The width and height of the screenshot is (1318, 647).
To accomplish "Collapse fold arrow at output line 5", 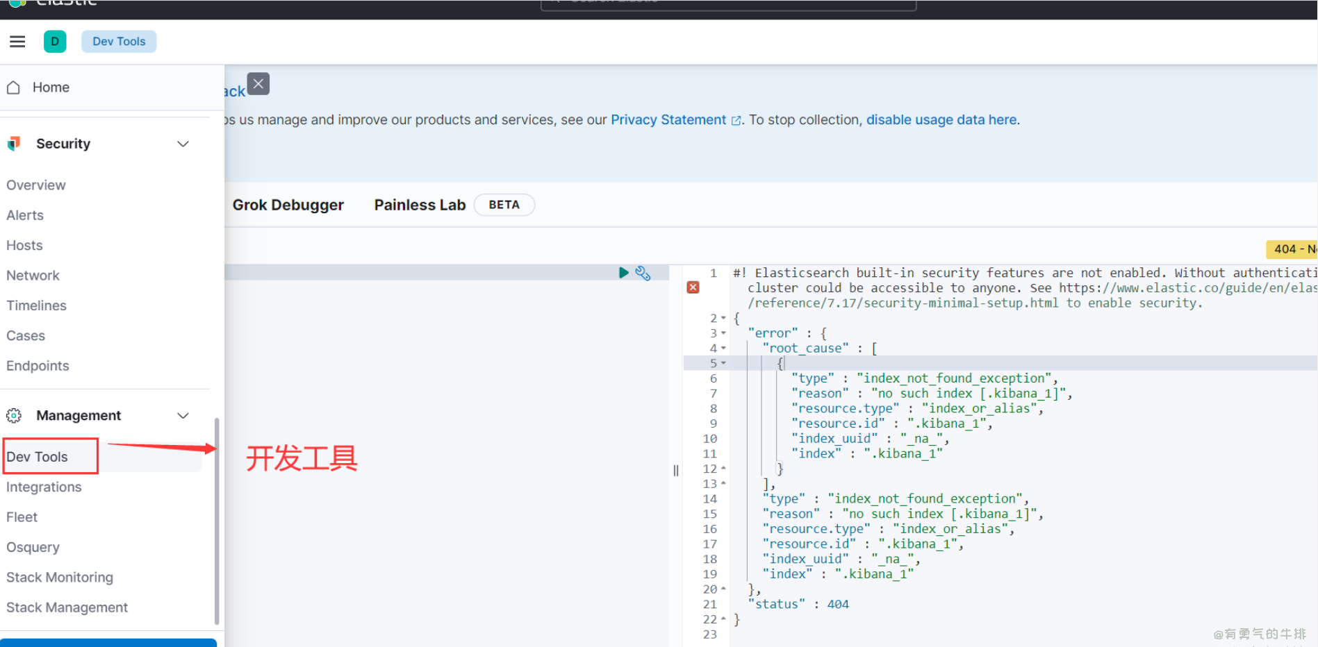I will point(723,363).
